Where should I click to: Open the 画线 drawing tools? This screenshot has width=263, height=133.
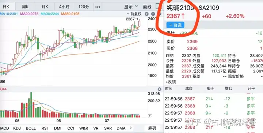coord(147,7)
